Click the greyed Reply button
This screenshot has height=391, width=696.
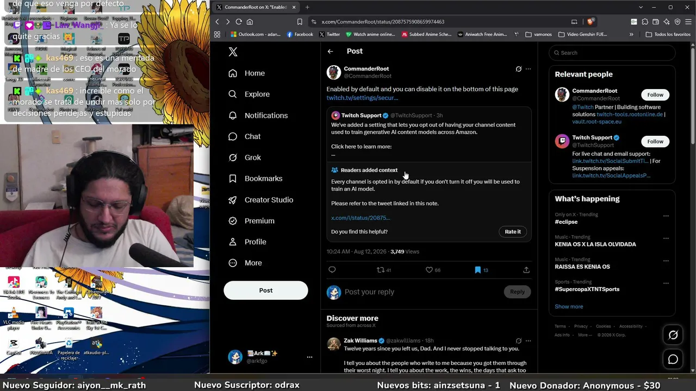tap(517, 292)
